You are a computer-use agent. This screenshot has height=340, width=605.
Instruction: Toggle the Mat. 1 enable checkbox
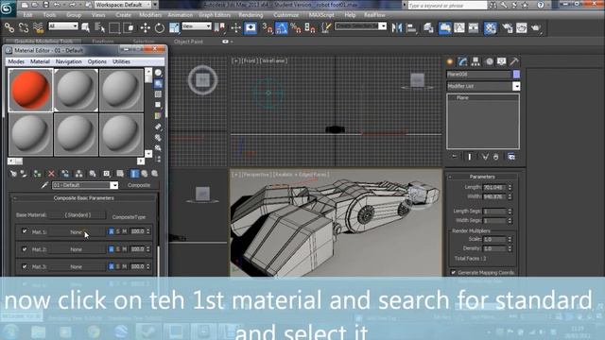tap(25, 231)
